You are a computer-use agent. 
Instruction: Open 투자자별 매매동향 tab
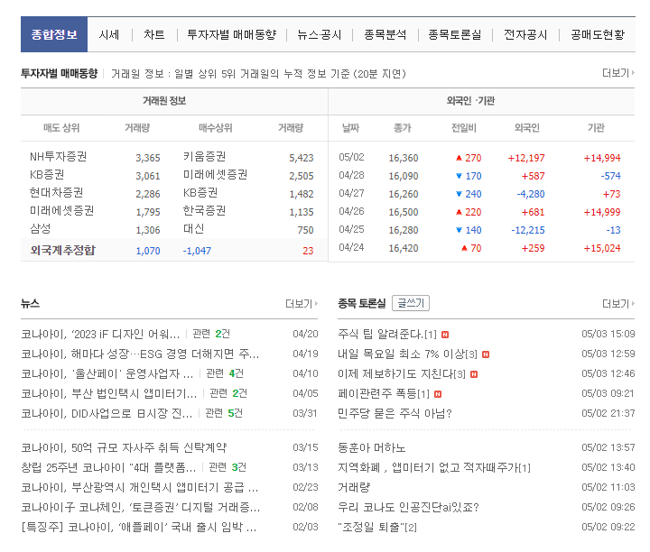tap(232, 35)
